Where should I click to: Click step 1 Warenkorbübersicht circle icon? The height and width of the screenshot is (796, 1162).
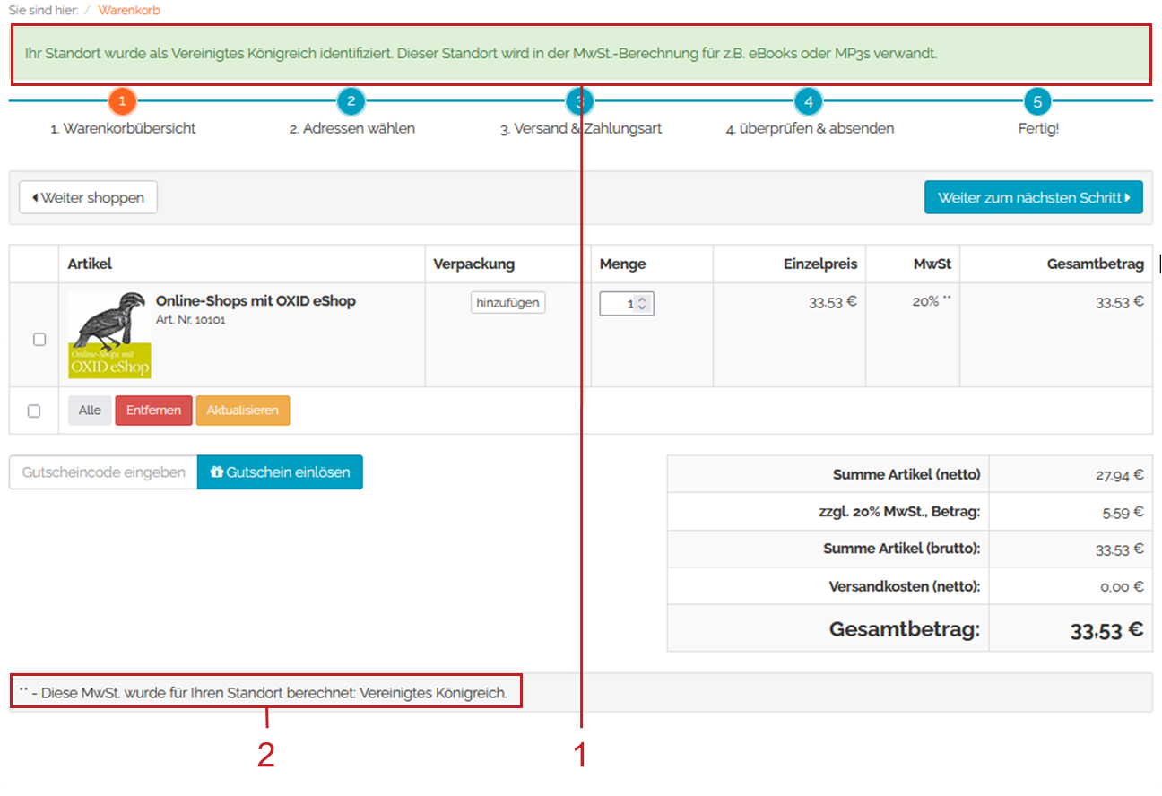(x=122, y=101)
